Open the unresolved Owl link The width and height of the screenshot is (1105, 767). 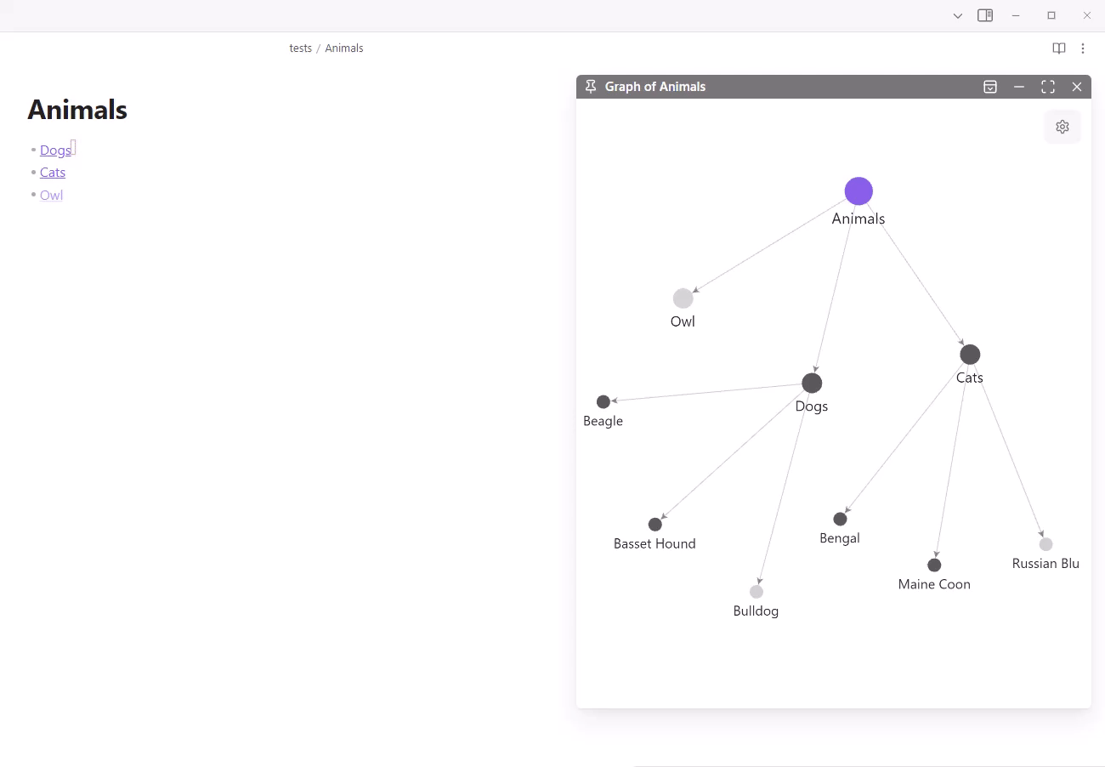[x=51, y=196]
